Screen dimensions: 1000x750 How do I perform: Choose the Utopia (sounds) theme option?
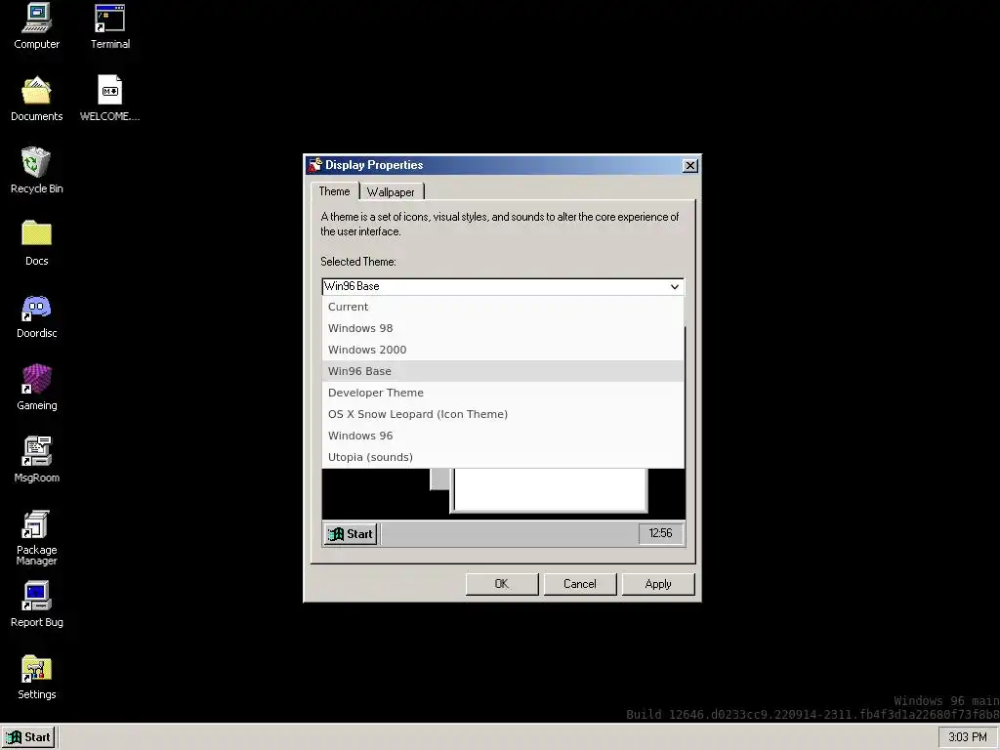point(503,457)
